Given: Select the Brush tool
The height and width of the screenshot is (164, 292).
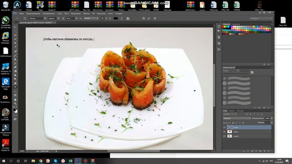Looking at the screenshot, I should click(x=15, y=55).
